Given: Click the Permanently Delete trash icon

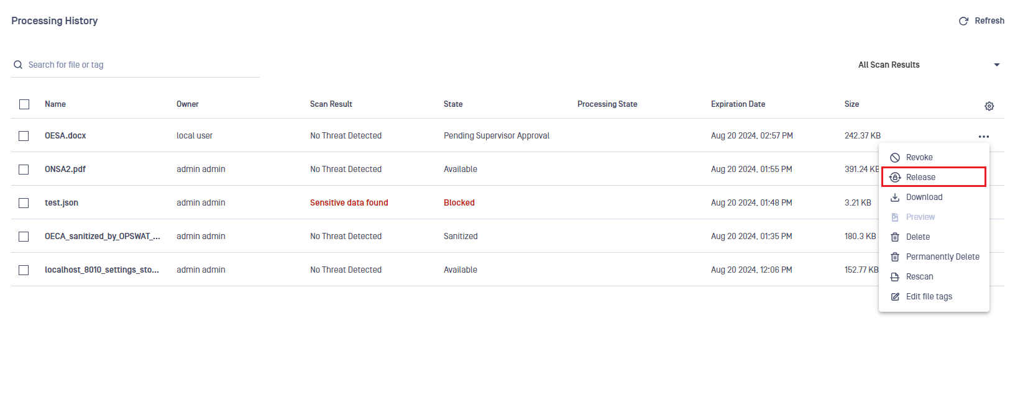Looking at the screenshot, I should [895, 257].
